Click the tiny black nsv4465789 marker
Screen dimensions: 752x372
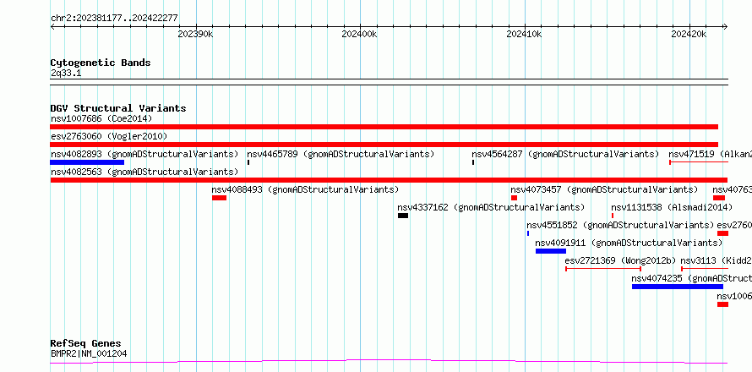[x=248, y=162]
